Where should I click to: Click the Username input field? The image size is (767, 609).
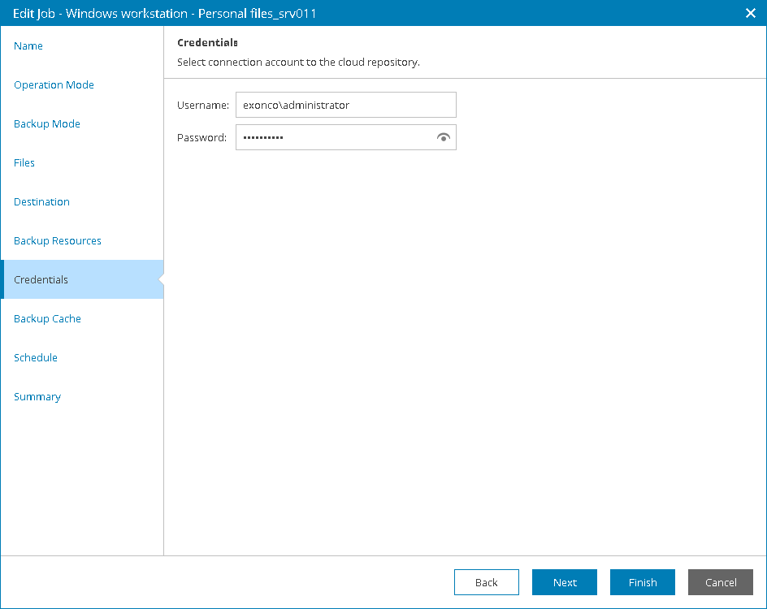[345, 106]
